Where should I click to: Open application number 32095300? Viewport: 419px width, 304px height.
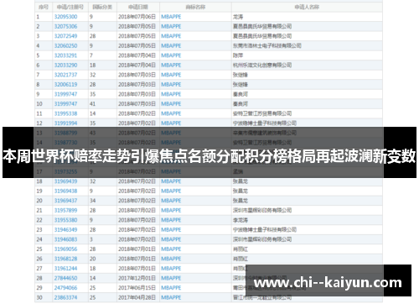65,17
